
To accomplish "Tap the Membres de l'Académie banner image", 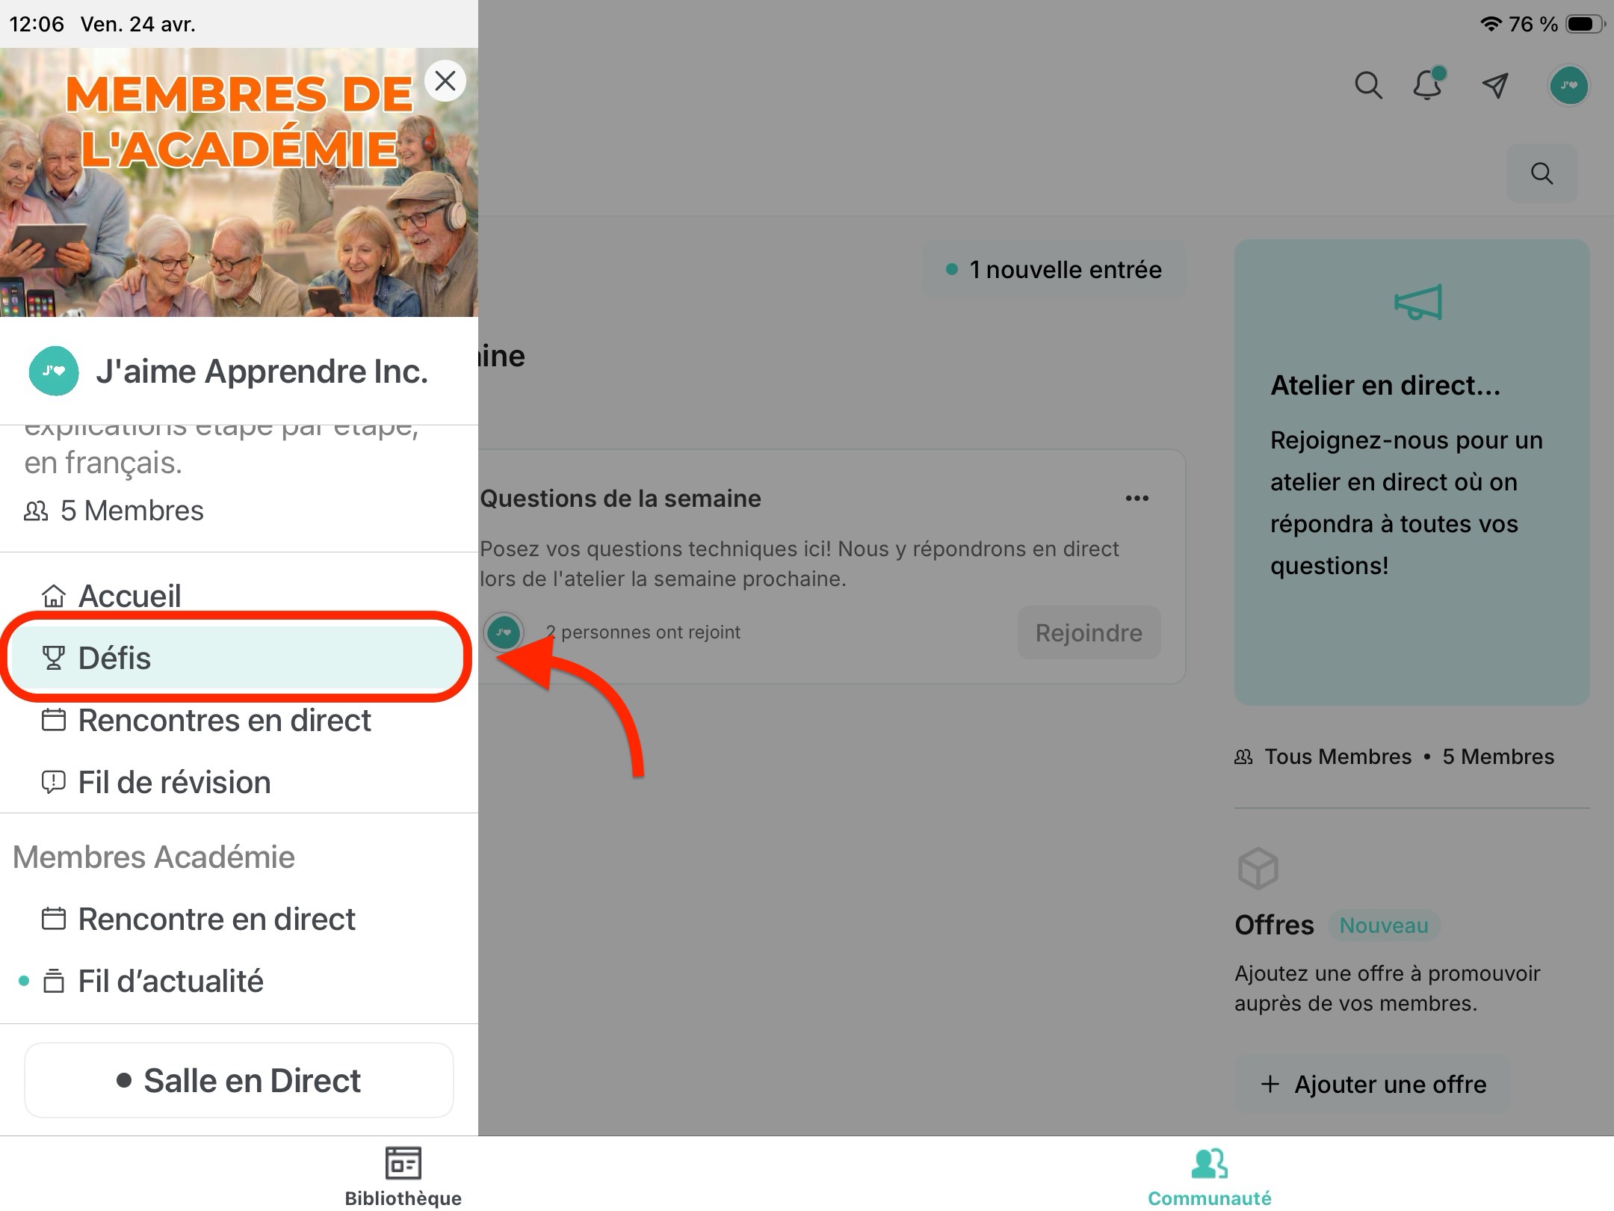I will click(239, 182).
